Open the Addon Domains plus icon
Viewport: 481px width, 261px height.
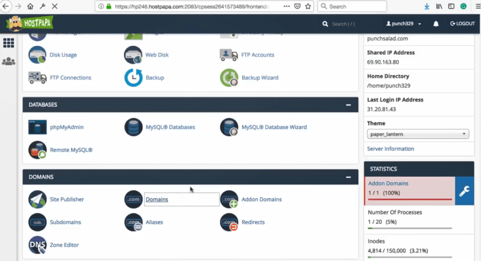pyautogui.click(x=229, y=199)
